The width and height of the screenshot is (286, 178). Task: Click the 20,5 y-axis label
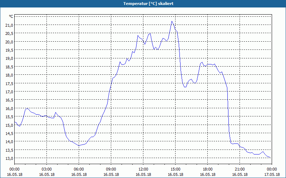(x=9, y=33)
